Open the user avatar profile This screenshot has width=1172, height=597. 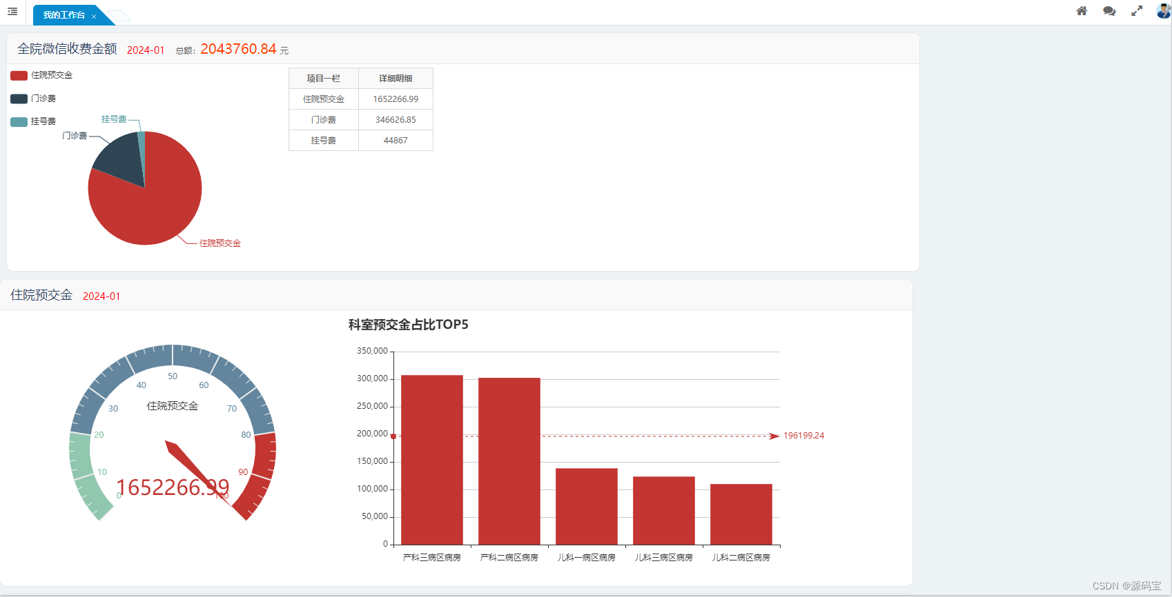click(1164, 11)
